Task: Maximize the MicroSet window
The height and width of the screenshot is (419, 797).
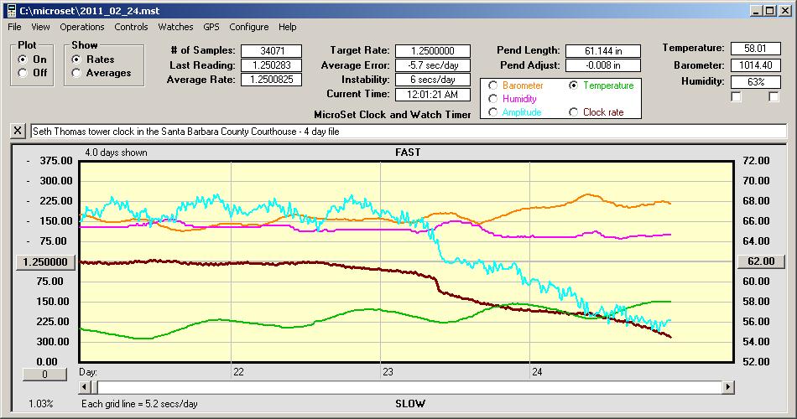Action: click(769, 11)
